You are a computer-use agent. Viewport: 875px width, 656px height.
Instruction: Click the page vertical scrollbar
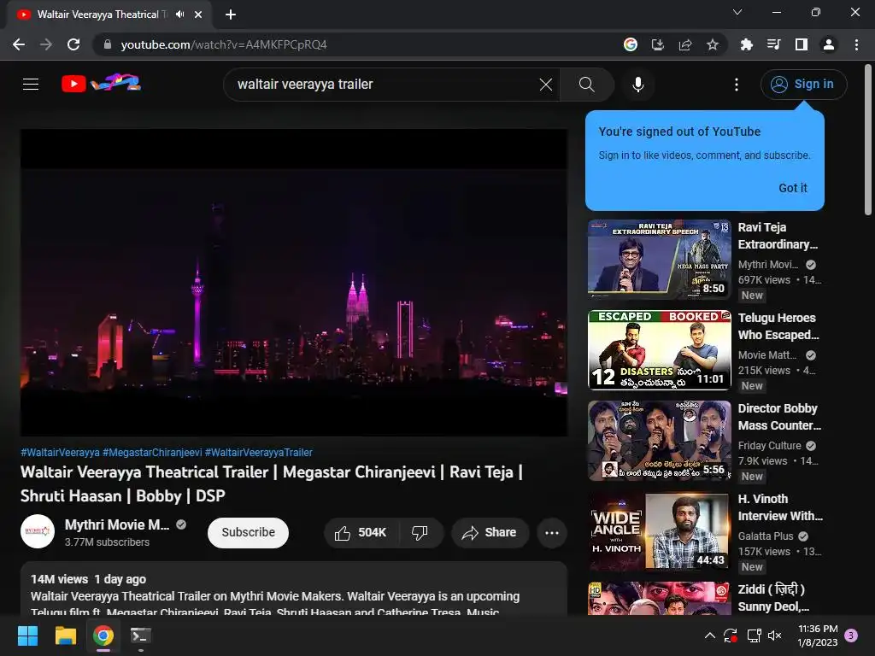(867, 139)
